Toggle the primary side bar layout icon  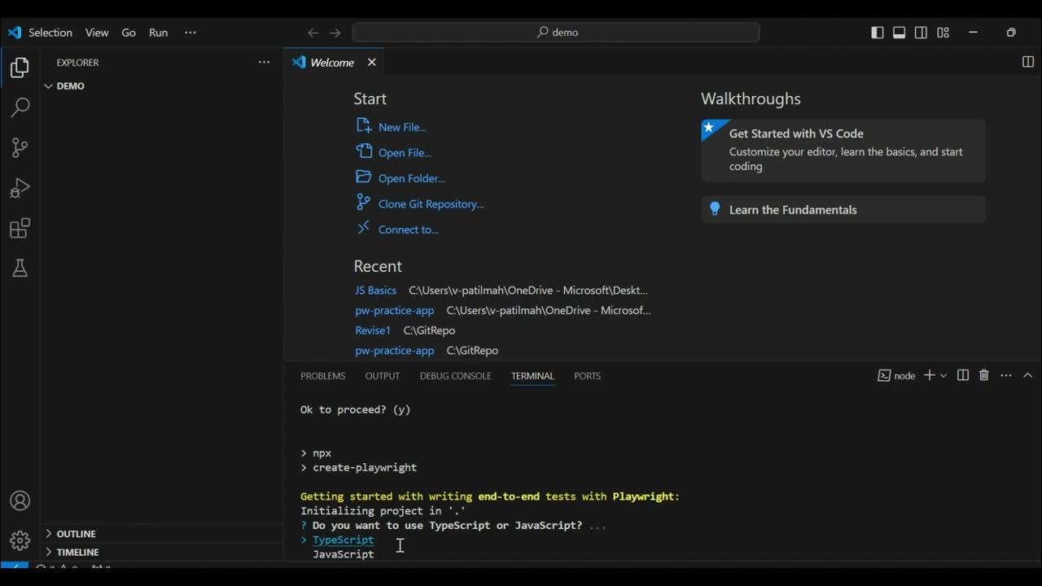pos(878,33)
